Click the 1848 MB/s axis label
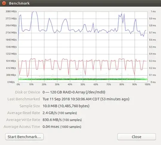 point(11,40)
